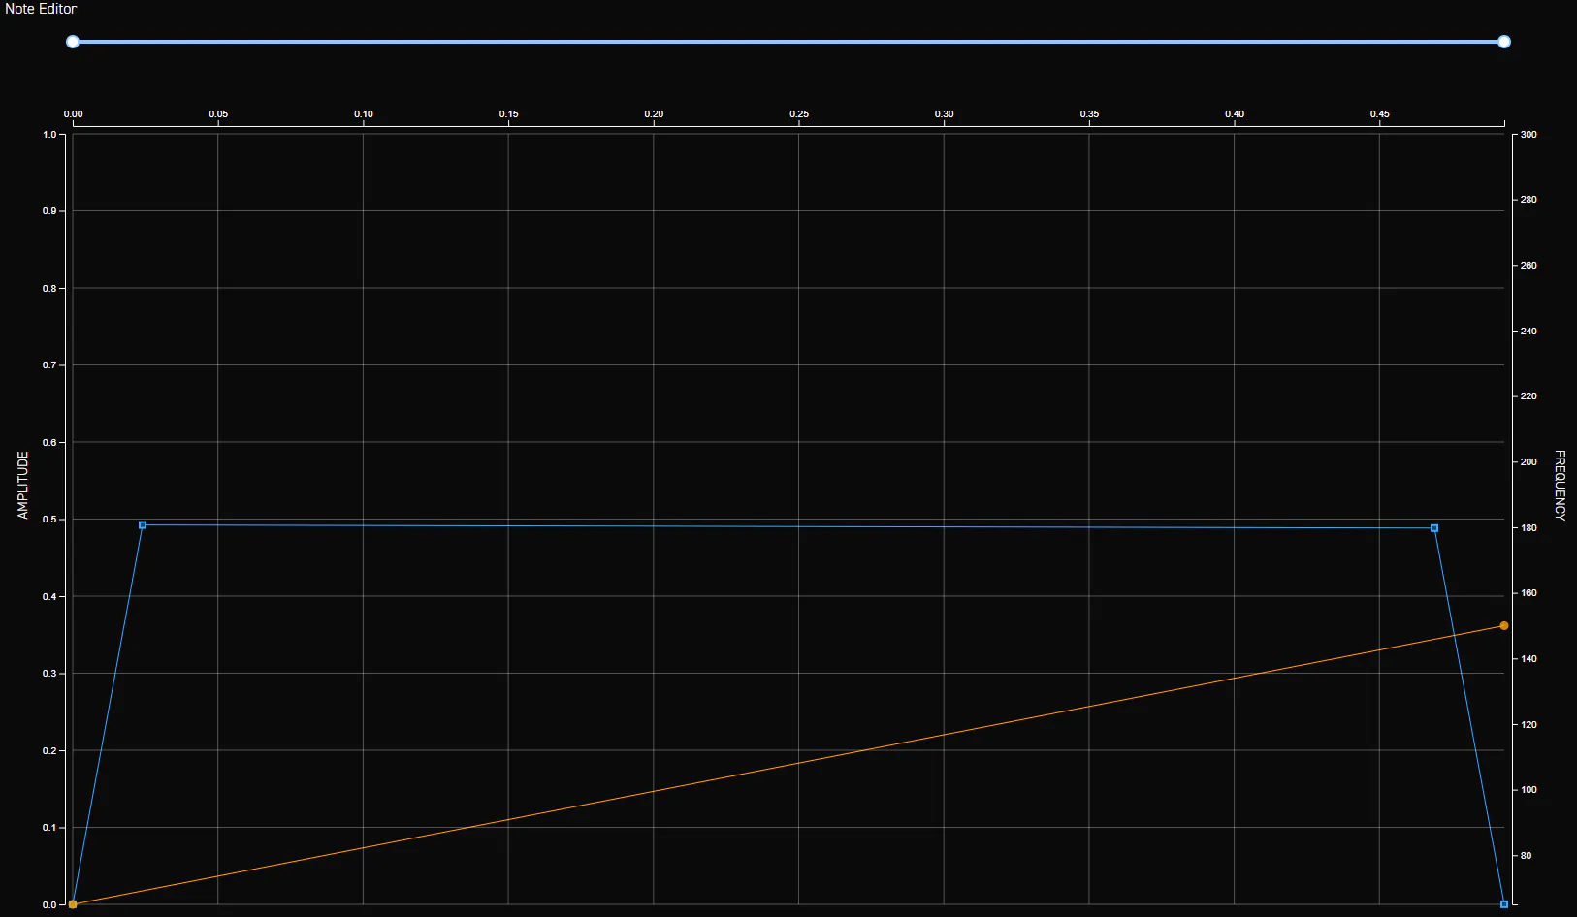
Task: Click the right handle of the range slider
Action: click(x=1504, y=42)
